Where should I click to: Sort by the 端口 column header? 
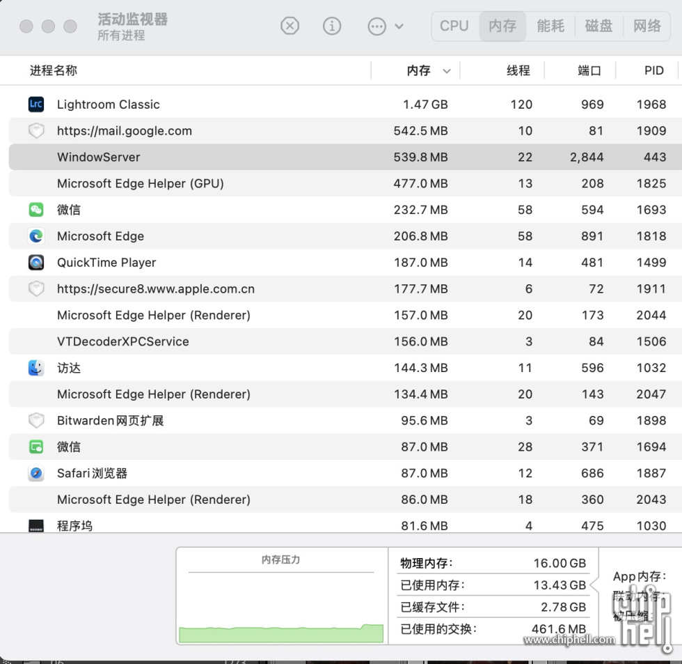point(589,70)
